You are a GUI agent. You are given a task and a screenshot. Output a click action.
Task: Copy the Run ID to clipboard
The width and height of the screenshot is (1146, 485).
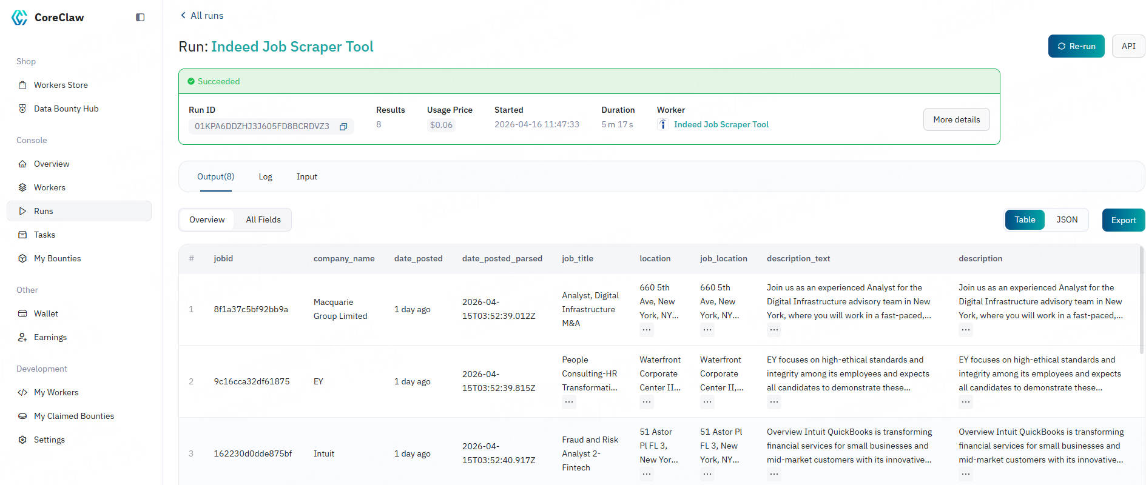(x=343, y=127)
